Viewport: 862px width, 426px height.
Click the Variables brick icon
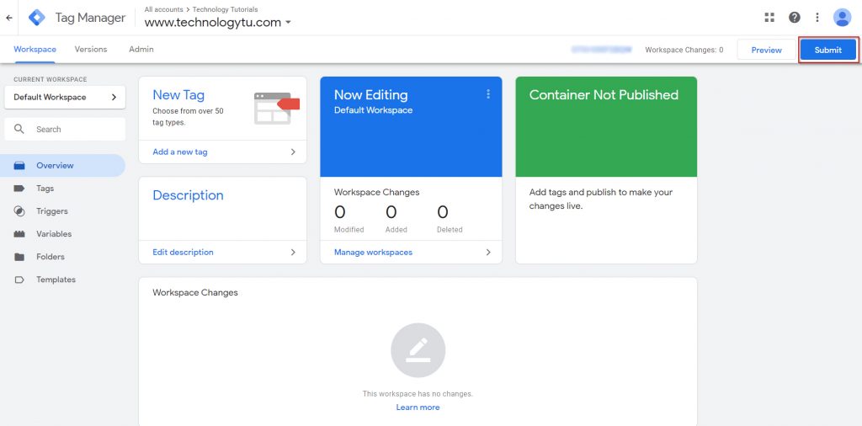[19, 234]
